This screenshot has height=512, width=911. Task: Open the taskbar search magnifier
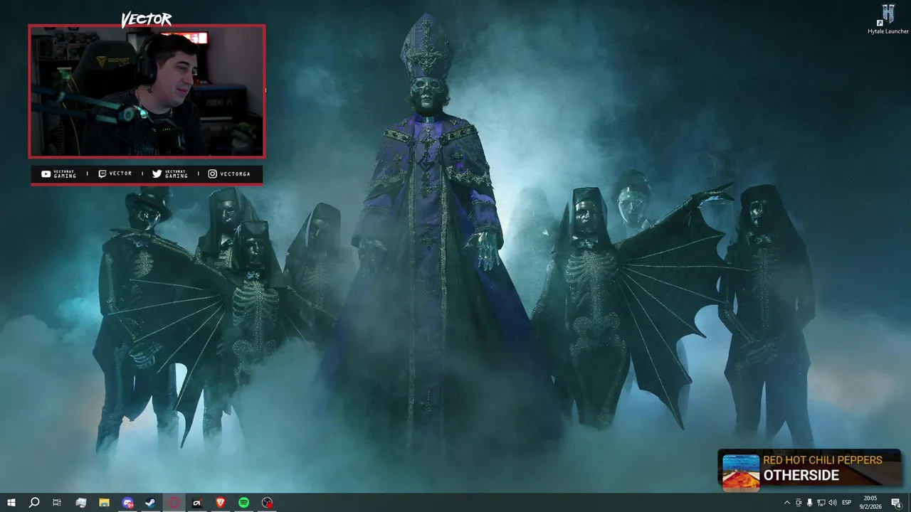[x=34, y=503]
